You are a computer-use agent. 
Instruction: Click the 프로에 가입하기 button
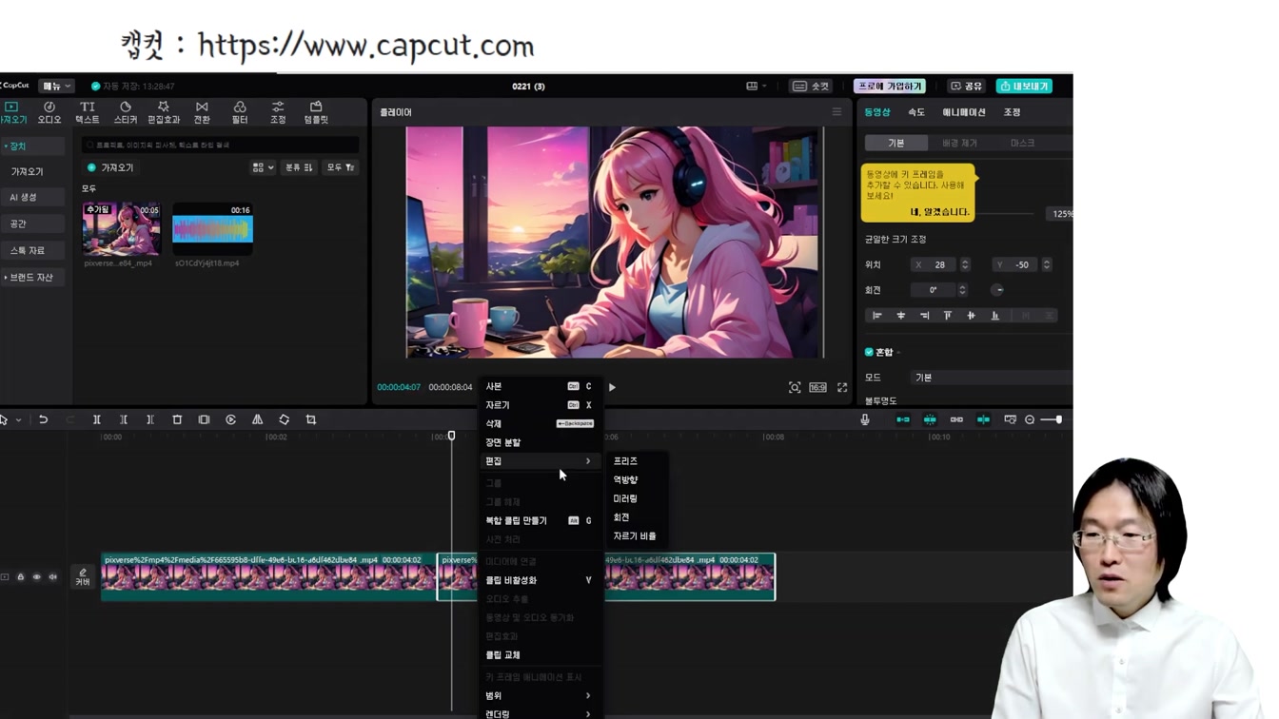pos(889,86)
